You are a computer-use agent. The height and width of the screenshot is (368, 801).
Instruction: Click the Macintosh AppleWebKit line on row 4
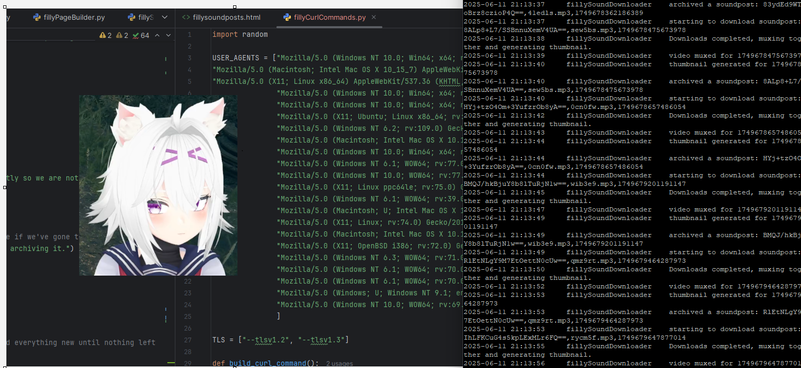[337, 69]
